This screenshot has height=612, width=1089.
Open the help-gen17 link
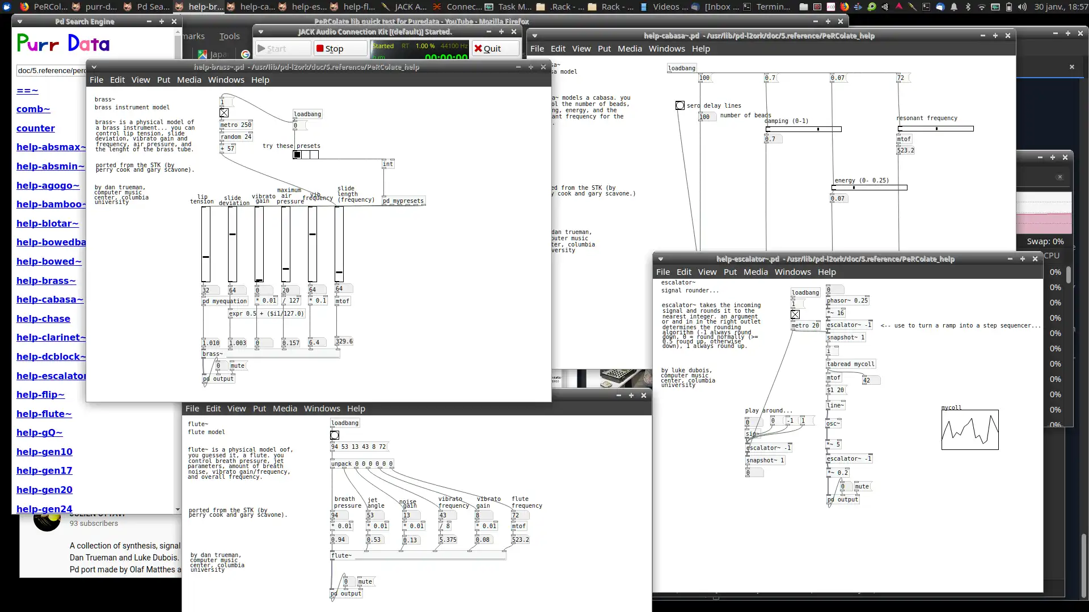(44, 470)
